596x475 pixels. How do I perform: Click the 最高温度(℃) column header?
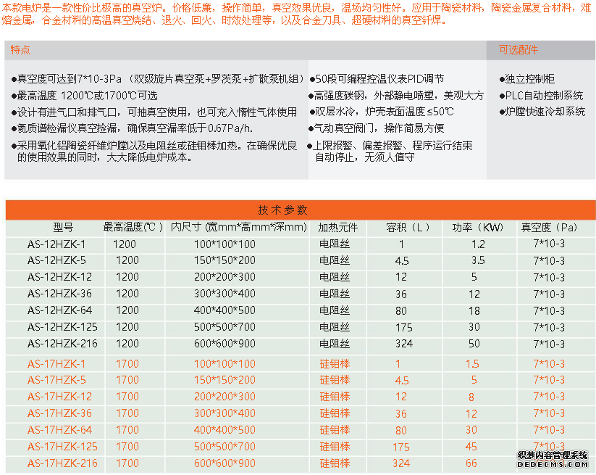(x=133, y=227)
